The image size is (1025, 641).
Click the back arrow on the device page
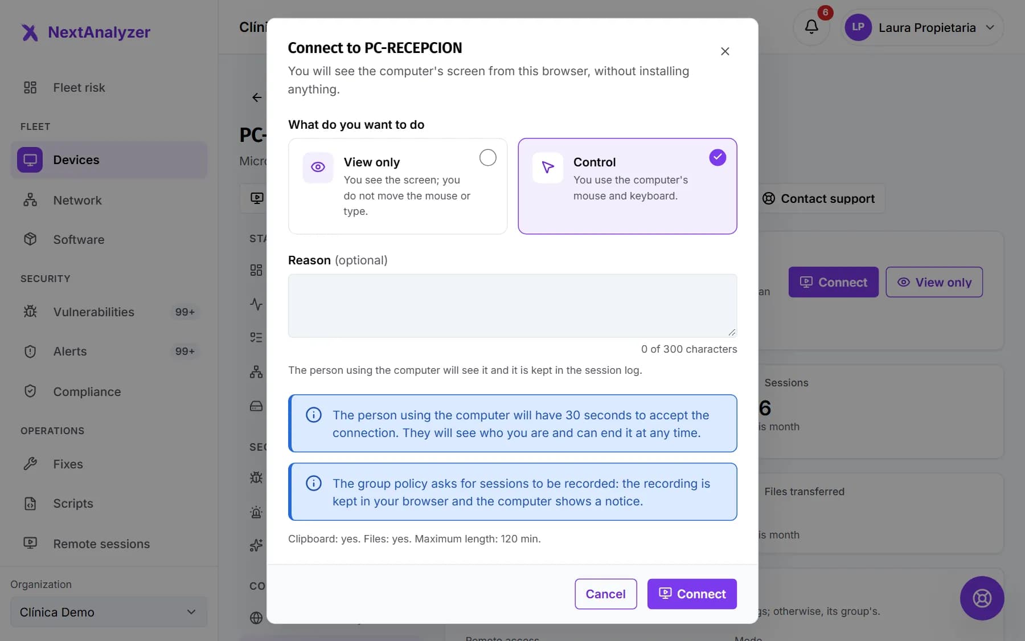coord(257,97)
